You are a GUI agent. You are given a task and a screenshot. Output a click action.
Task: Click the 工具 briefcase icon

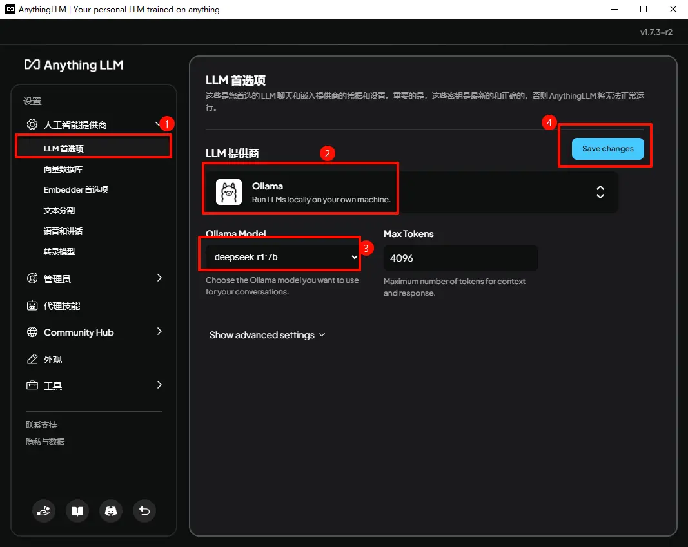click(32, 385)
